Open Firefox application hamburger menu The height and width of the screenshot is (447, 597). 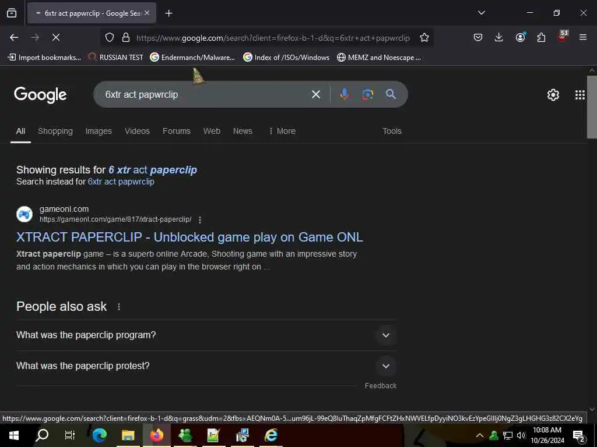pyautogui.click(x=582, y=37)
